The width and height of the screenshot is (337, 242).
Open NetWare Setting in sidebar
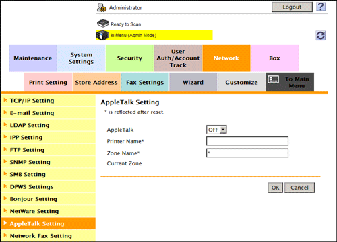pyautogui.click(x=49, y=211)
